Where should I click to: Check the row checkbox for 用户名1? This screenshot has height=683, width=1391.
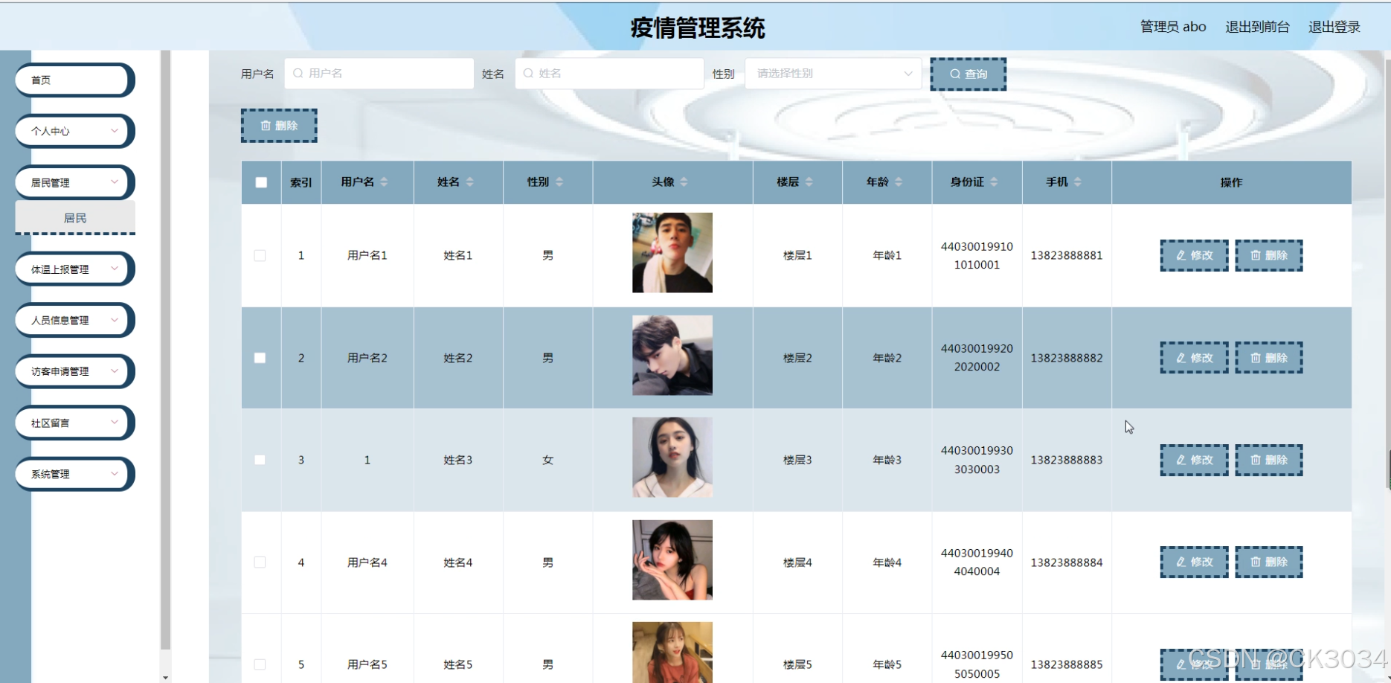pyautogui.click(x=260, y=255)
